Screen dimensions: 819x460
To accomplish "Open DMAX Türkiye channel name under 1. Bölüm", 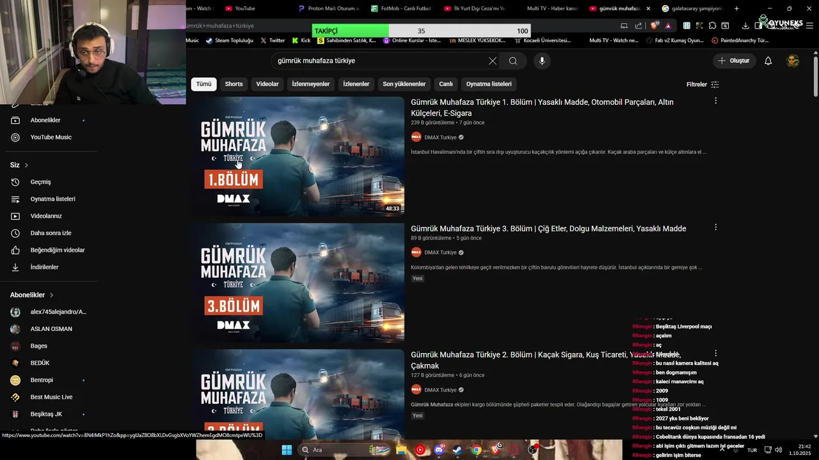I will [440, 137].
